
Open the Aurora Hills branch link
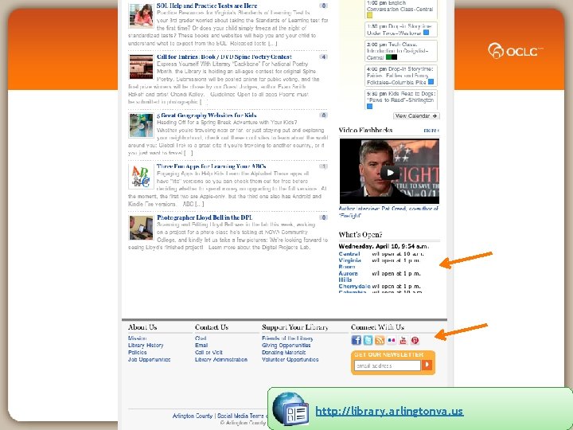[x=348, y=276]
